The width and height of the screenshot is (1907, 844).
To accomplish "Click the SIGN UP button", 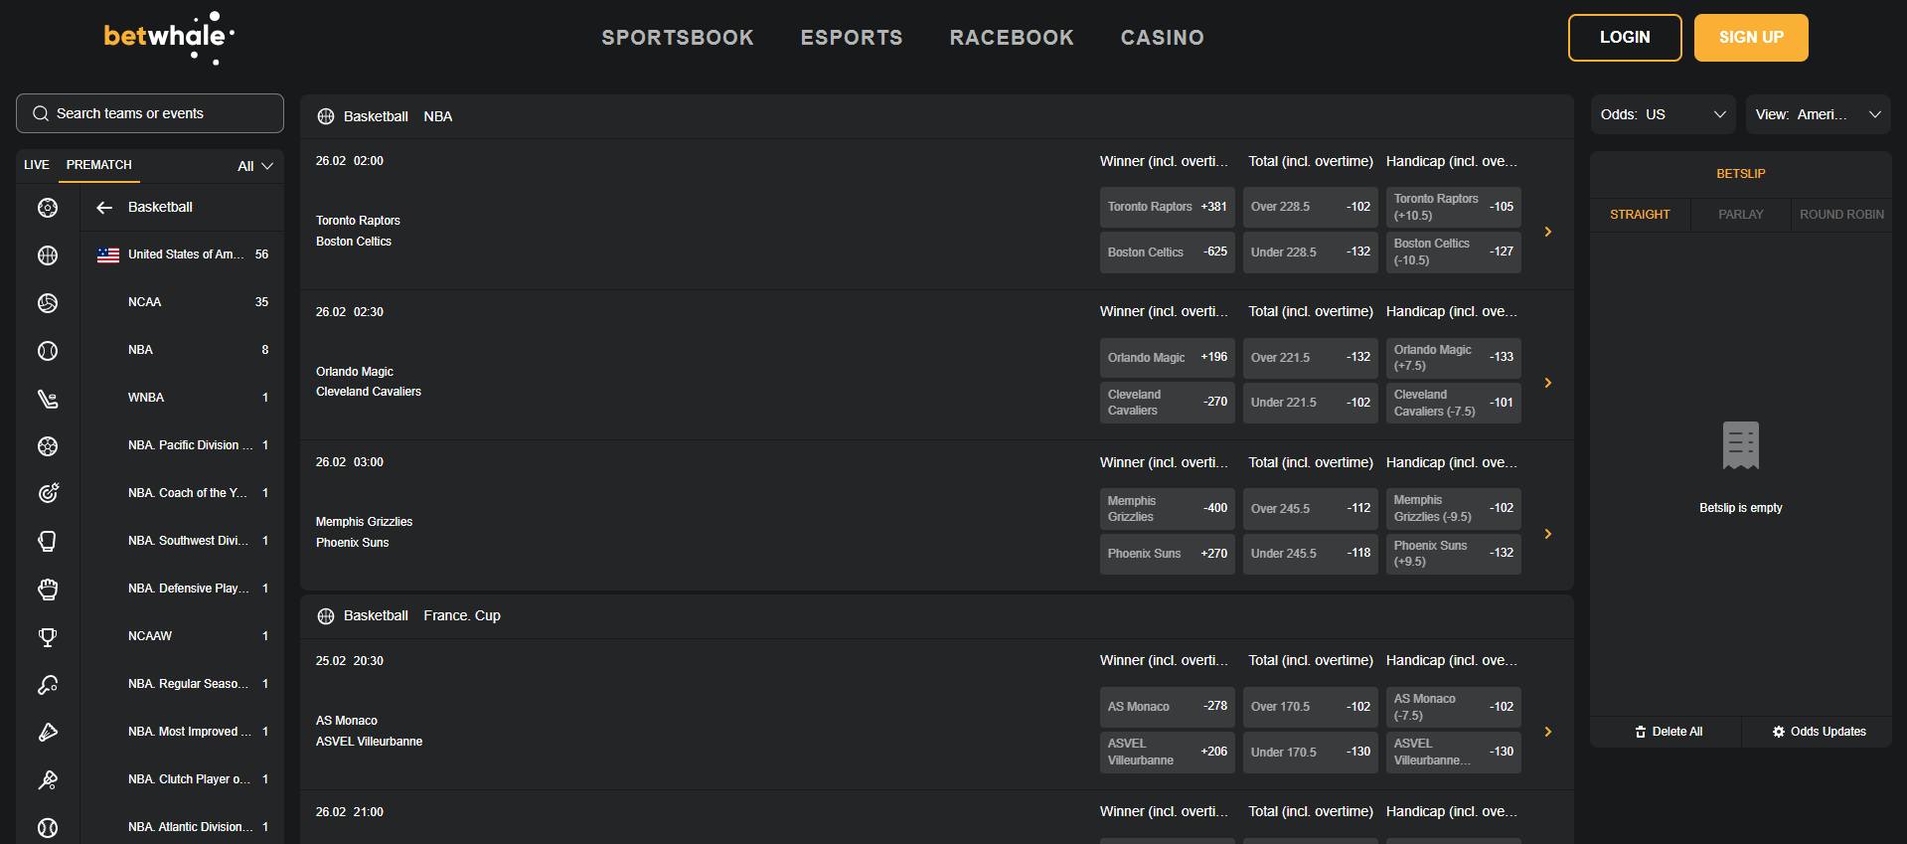I will pyautogui.click(x=1751, y=38).
